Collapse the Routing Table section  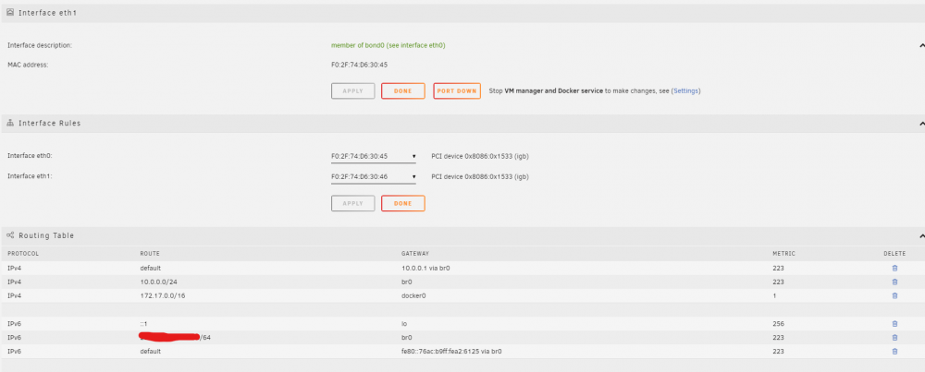coord(921,235)
